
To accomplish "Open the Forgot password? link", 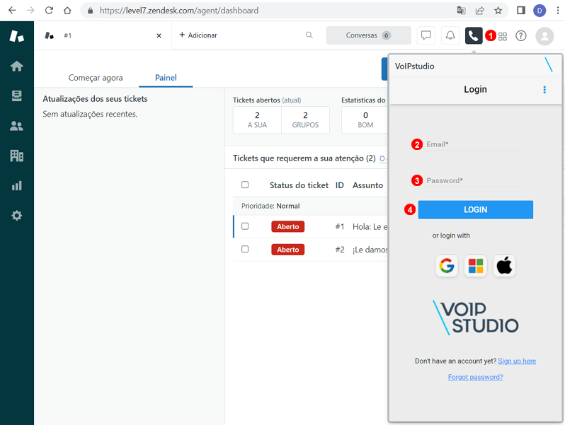I will tap(475, 377).
